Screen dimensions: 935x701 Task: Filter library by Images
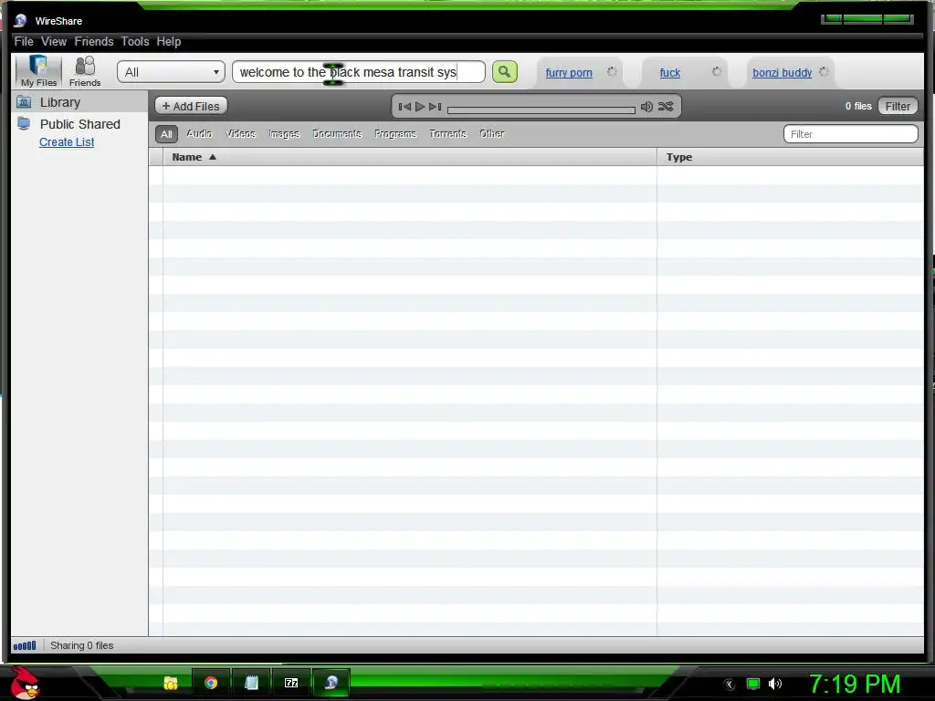pyautogui.click(x=284, y=134)
